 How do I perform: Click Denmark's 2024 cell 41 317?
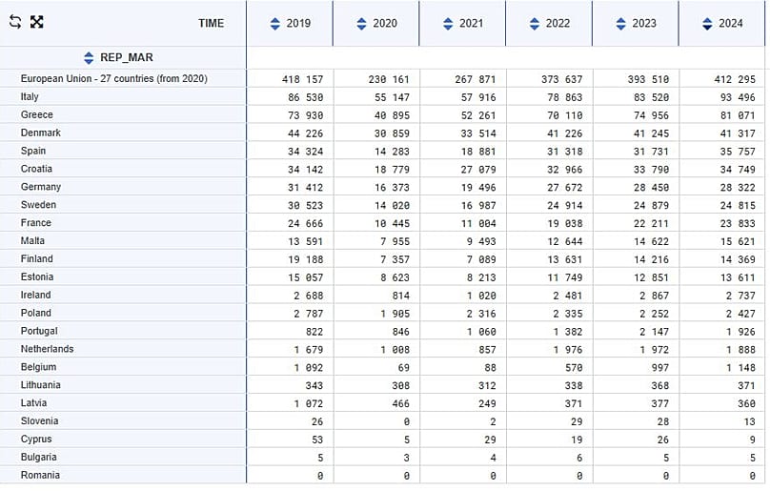pos(735,133)
